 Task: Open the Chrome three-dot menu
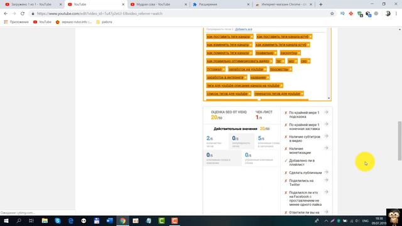click(x=396, y=14)
